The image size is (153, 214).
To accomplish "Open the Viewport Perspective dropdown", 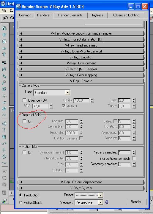I will pos(100,202).
